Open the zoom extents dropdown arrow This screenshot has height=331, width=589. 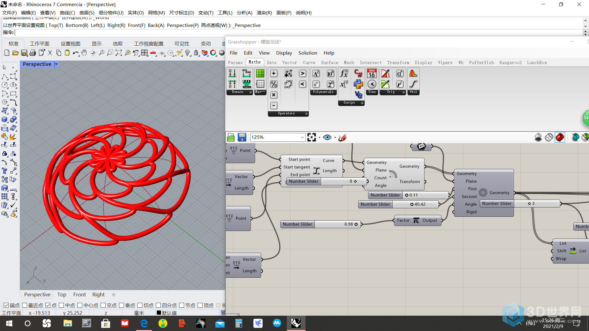tap(319, 138)
